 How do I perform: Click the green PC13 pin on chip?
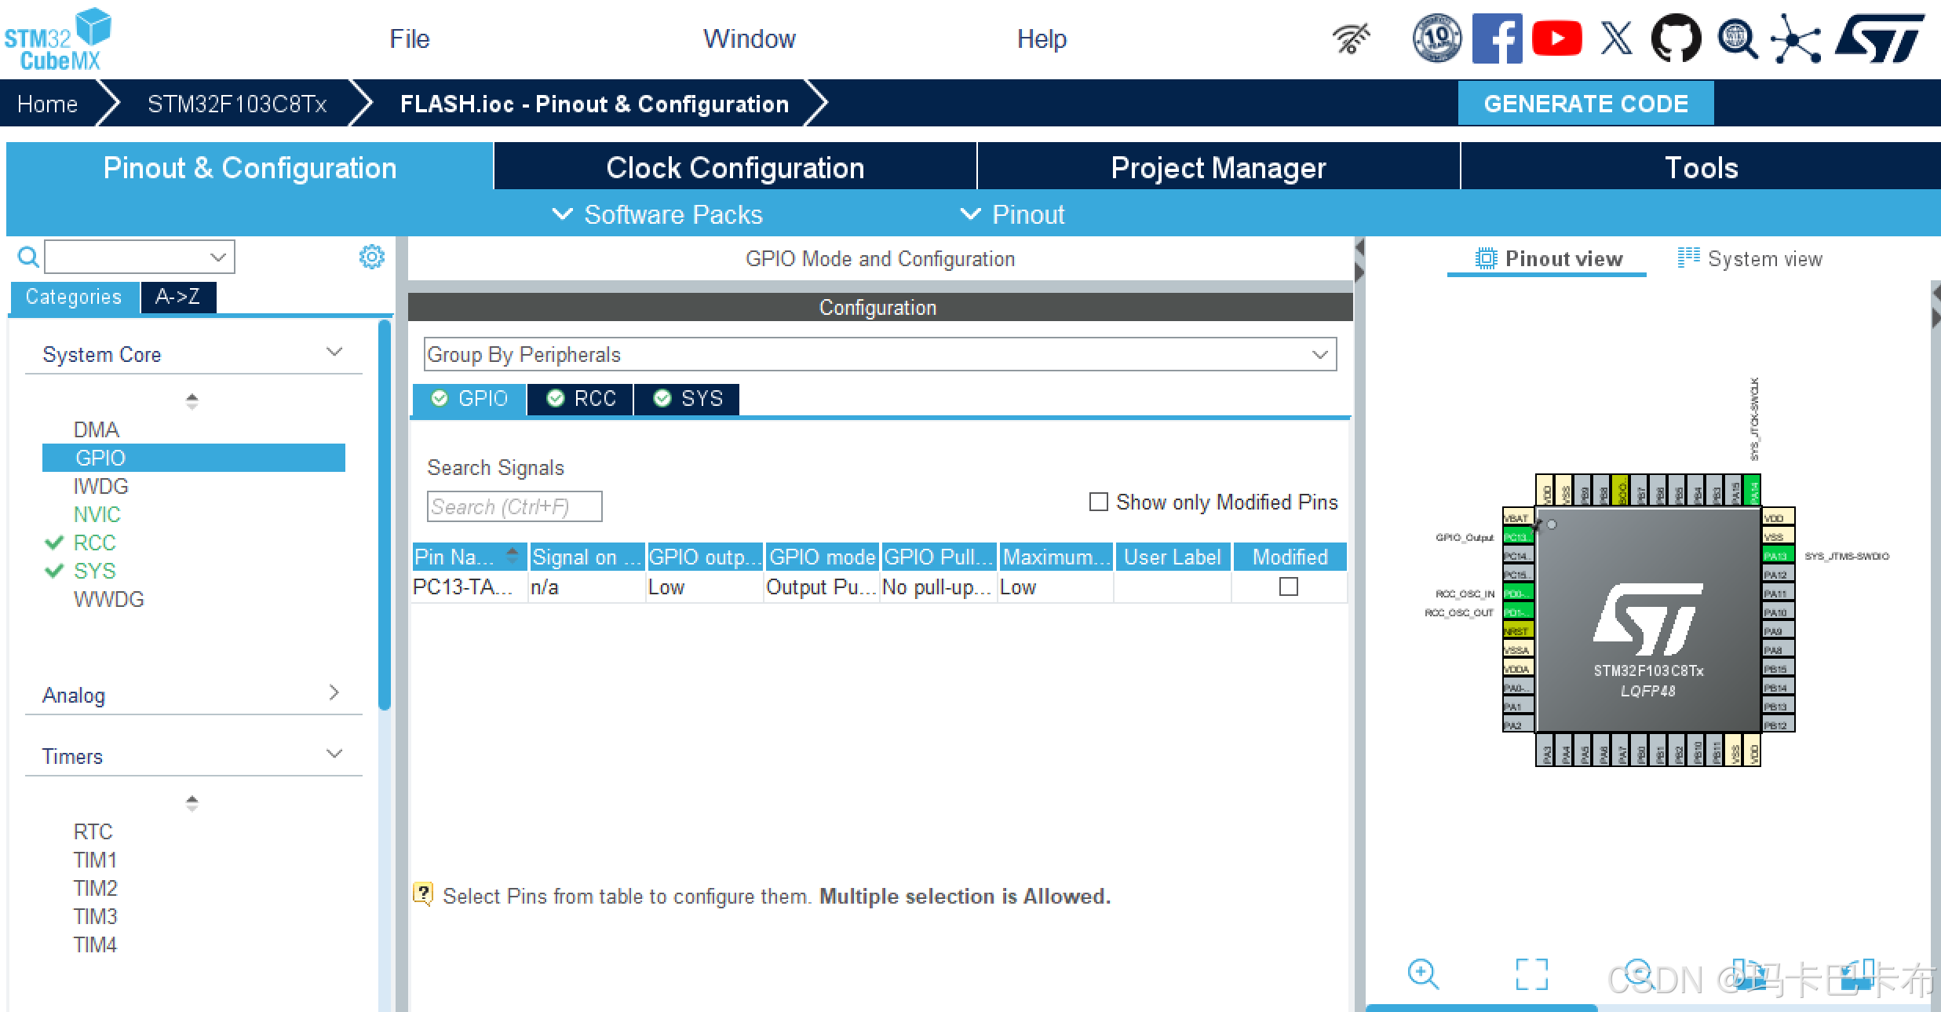point(1516,537)
